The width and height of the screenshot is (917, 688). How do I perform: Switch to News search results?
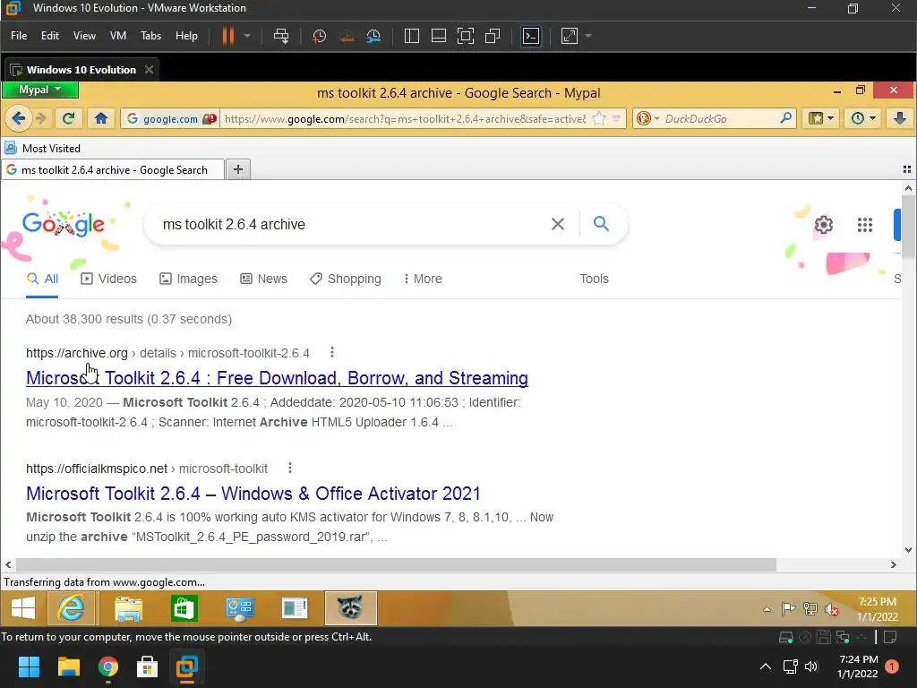coord(264,279)
